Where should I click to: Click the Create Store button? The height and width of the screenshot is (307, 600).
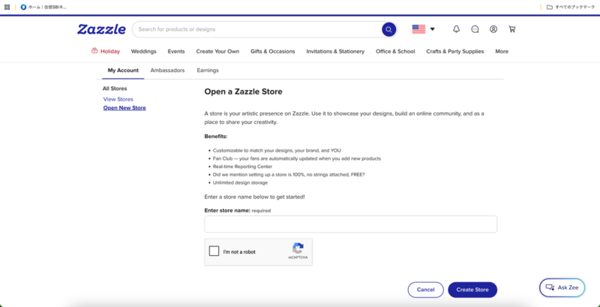[472, 290]
